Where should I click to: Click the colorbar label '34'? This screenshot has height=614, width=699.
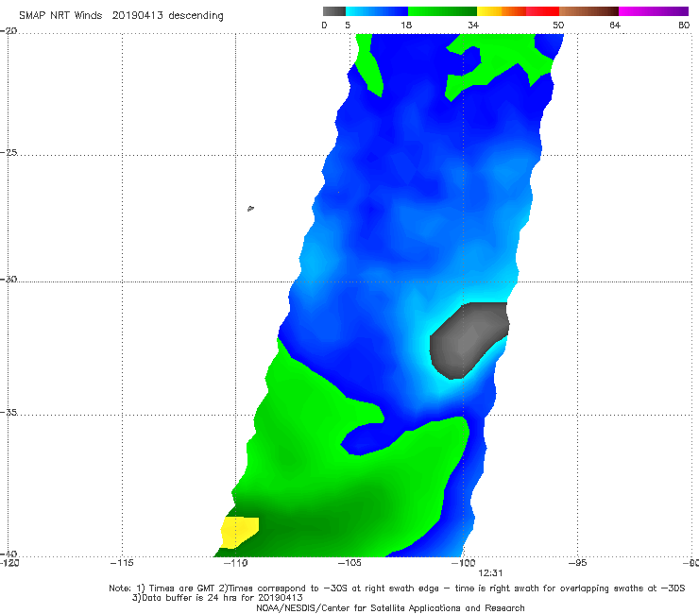tap(473, 26)
